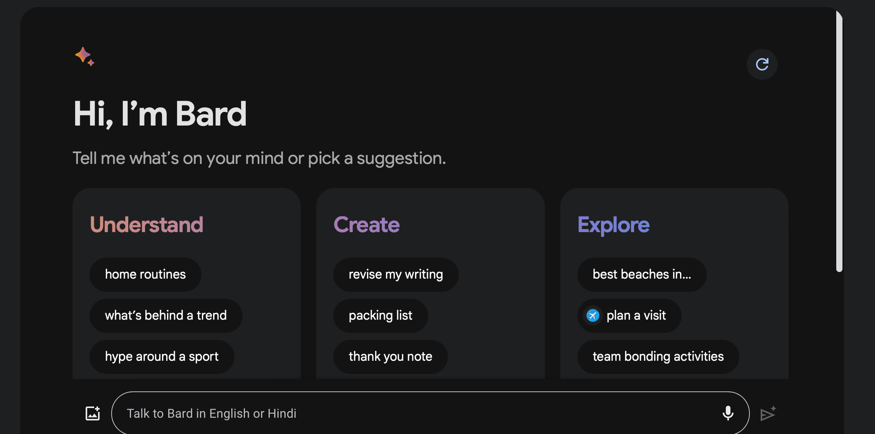This screenshot has width=875, height=434.
Task: Click the Create category heading
Action: pyautogui.click(x=367, y=225)
